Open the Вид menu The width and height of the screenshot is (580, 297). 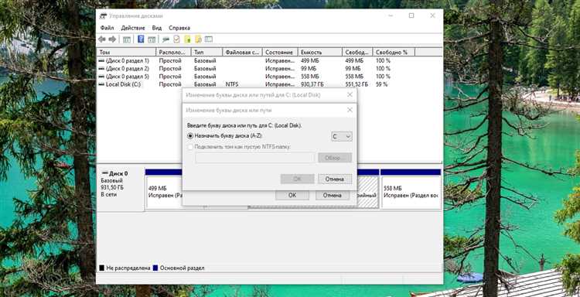(157, 28)
